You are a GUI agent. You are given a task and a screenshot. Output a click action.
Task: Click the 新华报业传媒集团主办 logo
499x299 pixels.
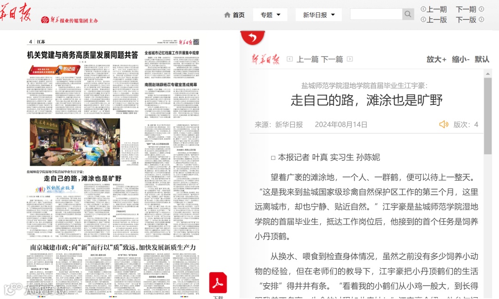point(69,20)
